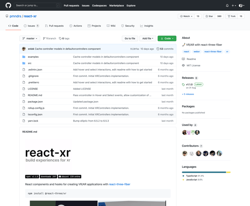The width and height of the screenshot is (250, 206).
Task: Star the repository
Action: pos(209,16)
